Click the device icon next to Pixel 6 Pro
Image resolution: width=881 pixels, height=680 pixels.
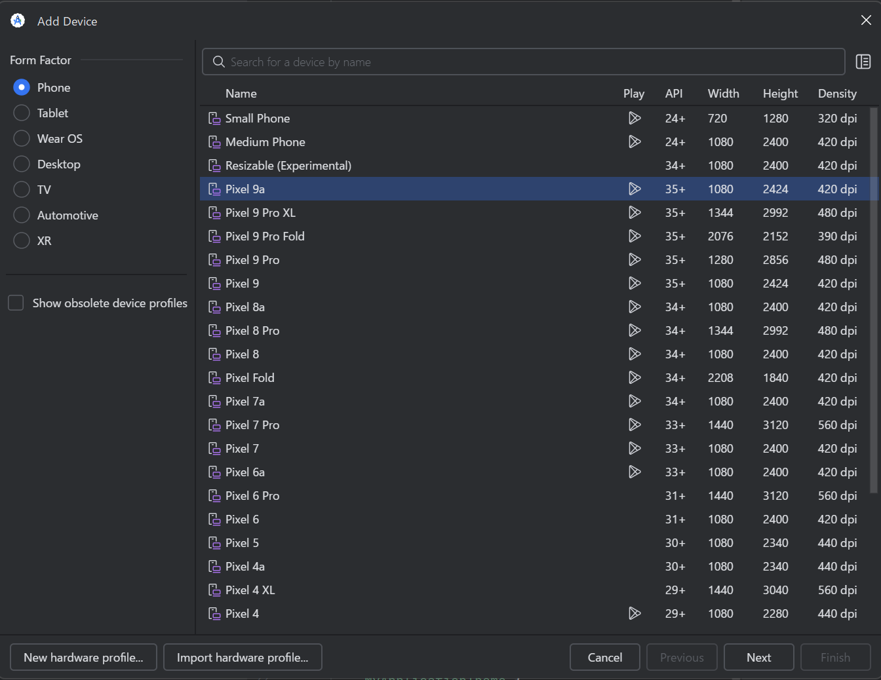tap(214, 496)
